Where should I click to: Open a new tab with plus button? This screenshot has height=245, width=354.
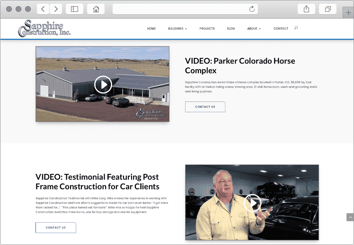pyautogui.click(x=349, y=13)
